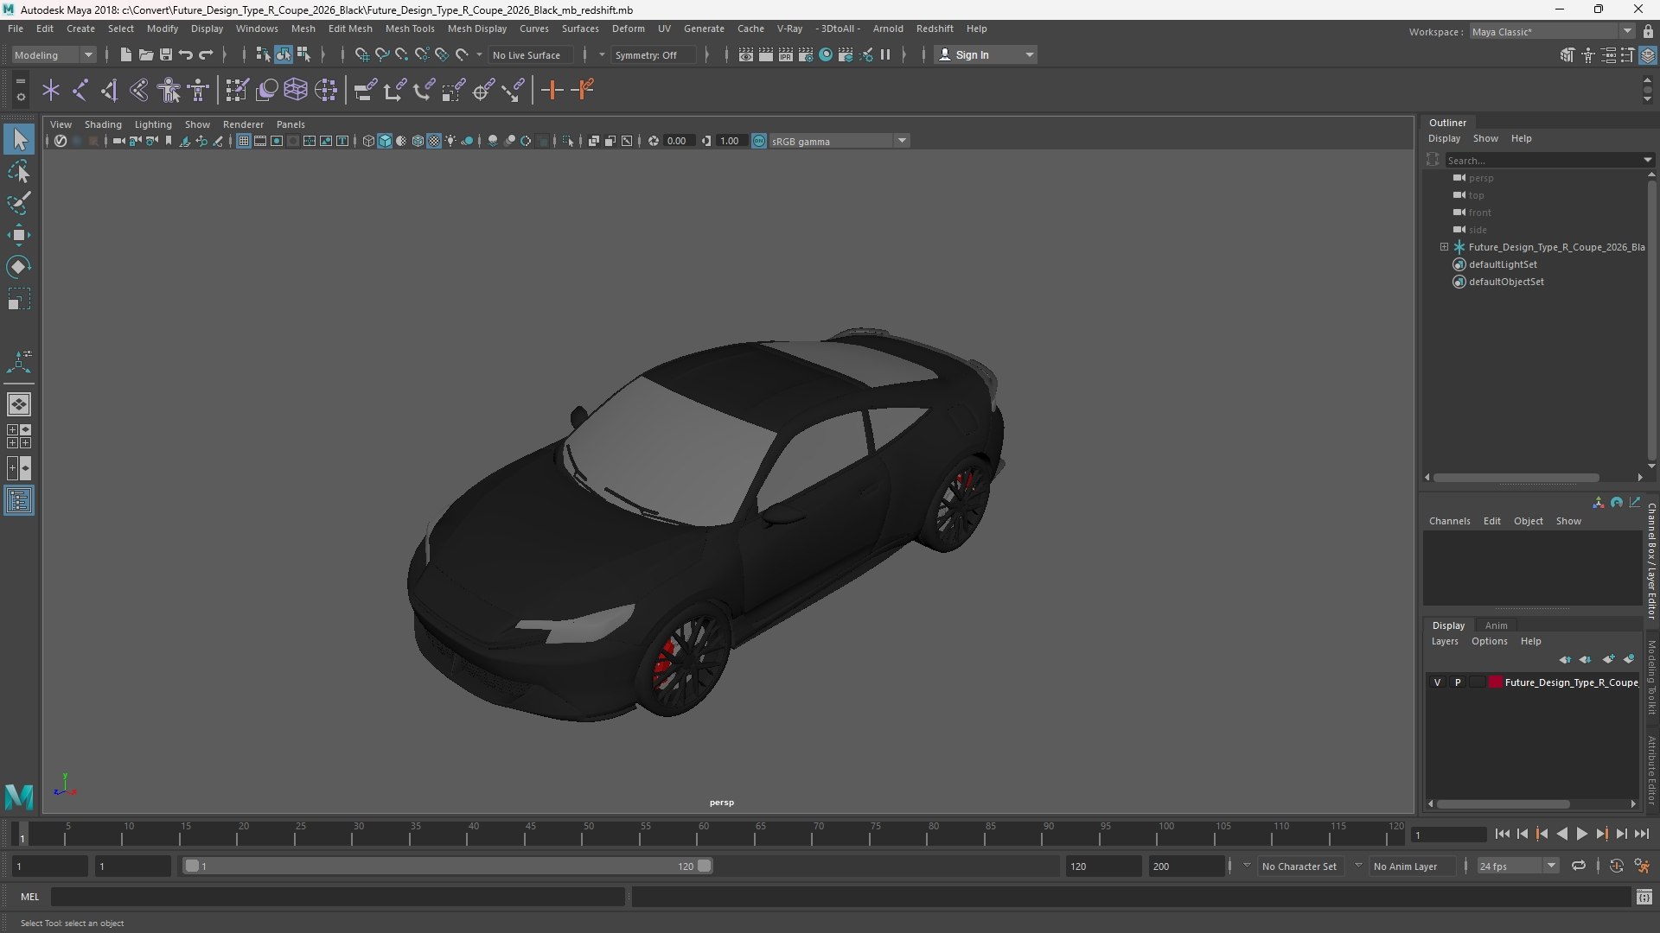
Task: Select defaultLightSet in the Outliner
Action: coord(1503,264)
